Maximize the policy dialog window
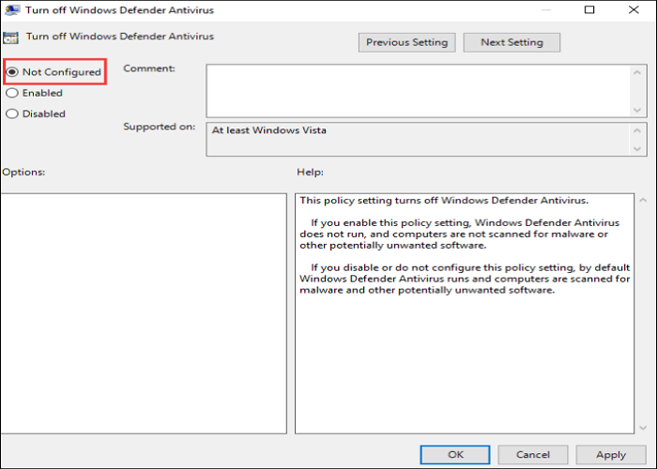 [x=589, y=9]
